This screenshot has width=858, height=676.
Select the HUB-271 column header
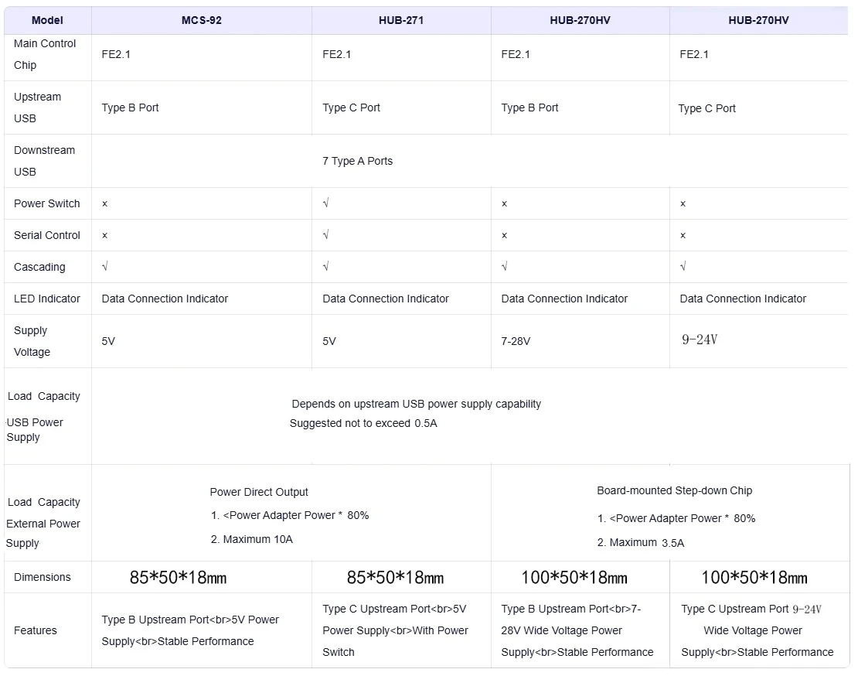pos(401,20)
